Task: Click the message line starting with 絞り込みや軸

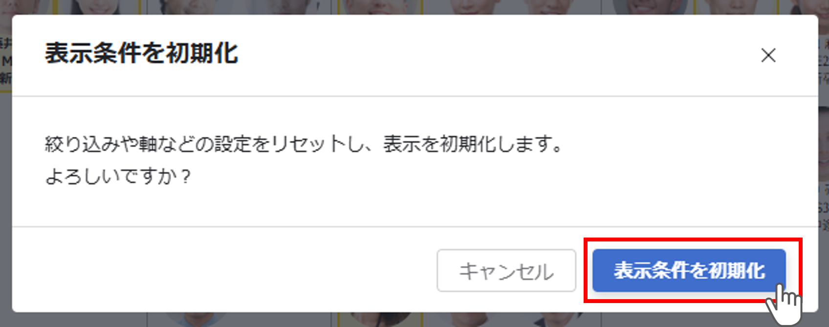Action: (x=304, y=144)
